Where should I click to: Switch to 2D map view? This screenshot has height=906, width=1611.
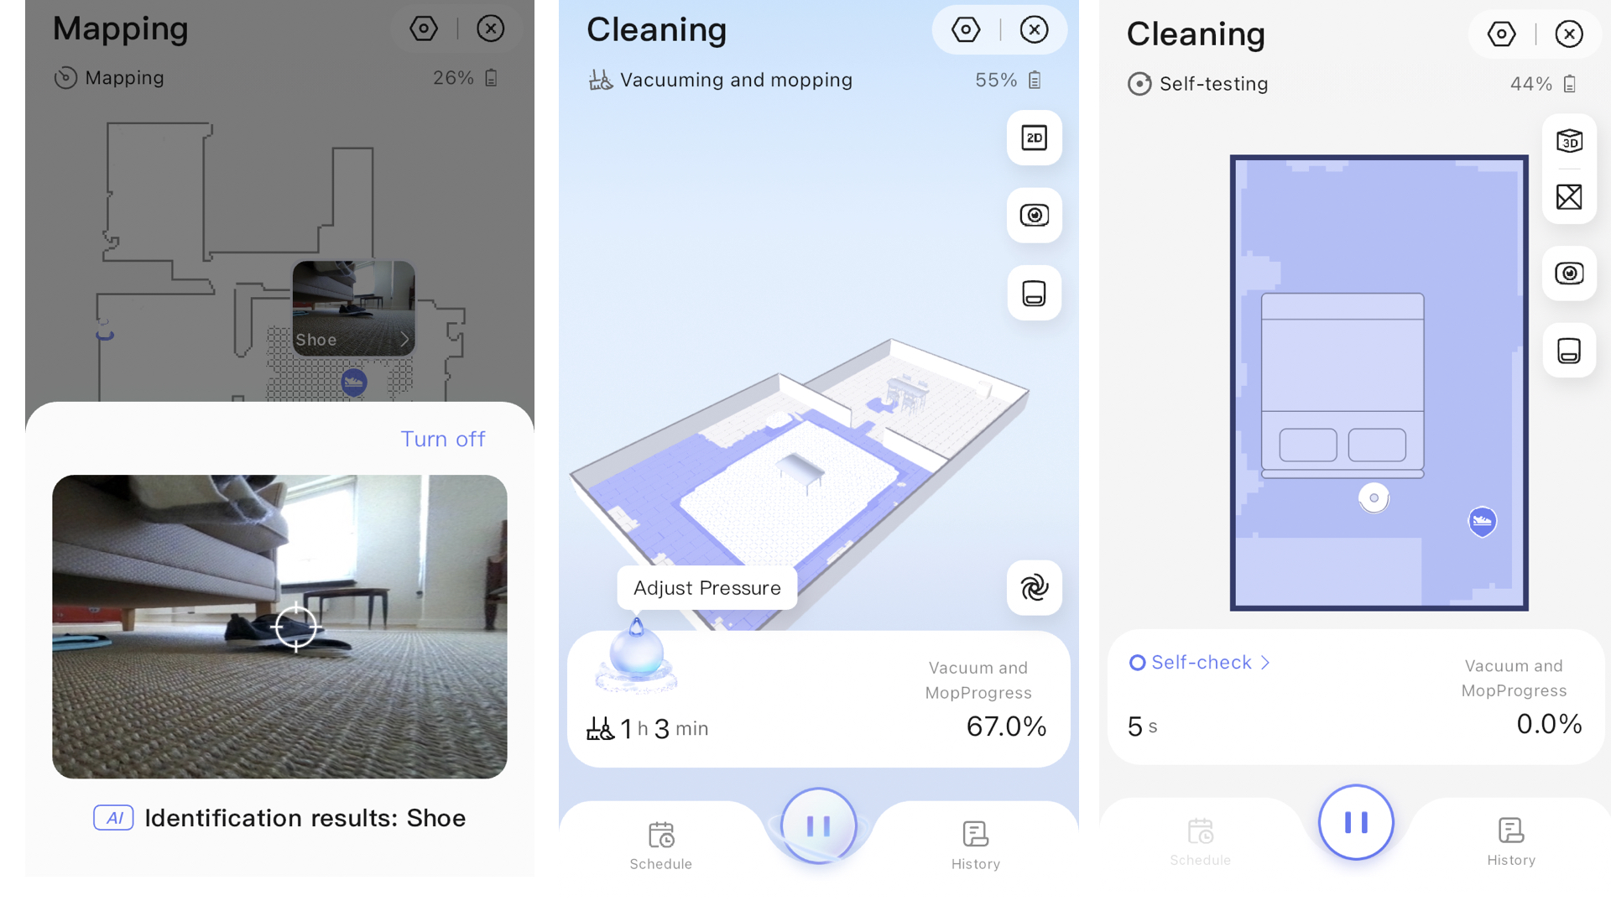tap(1032, 138)
